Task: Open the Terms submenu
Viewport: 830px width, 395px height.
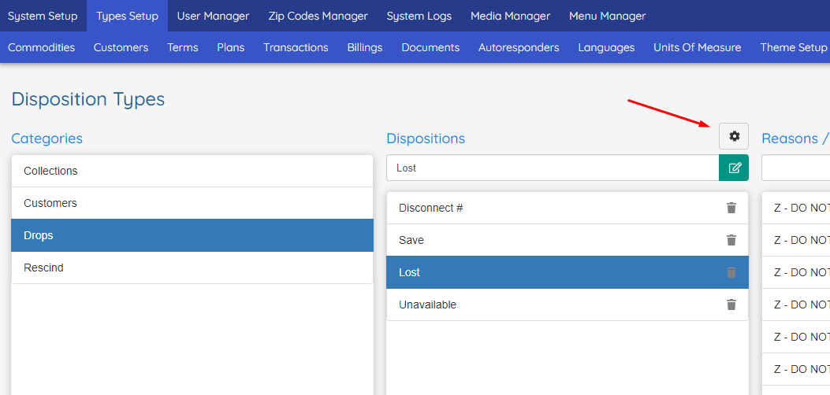Action: click(x=183, y=47)
